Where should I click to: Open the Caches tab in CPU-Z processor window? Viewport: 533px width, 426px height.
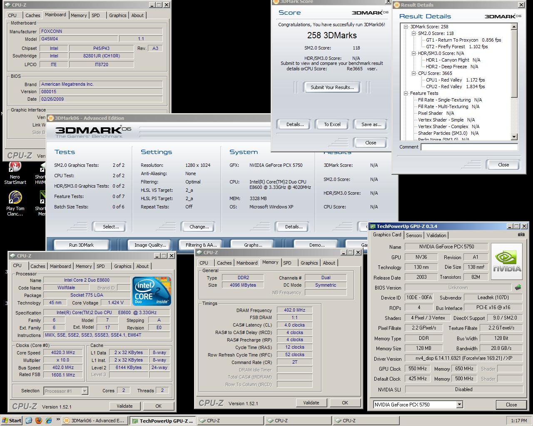pyautogui.click(x=38, y=266)
